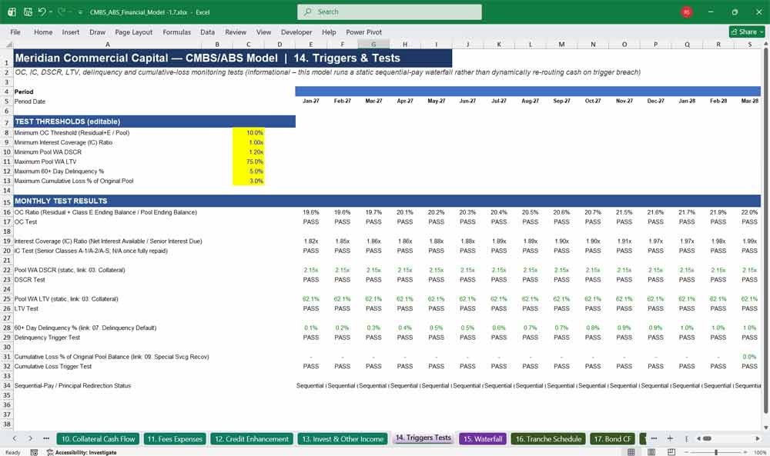Edit Maximum Cumulative Loss value 3.0%
Screen dimensions: 770x456
[249, 181]
